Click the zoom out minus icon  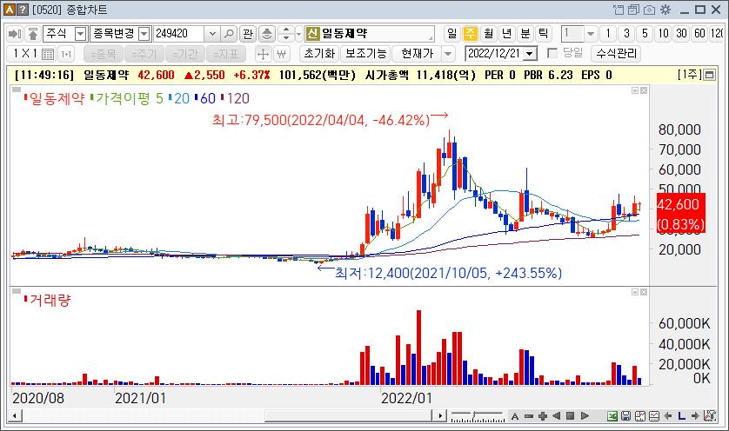point(529,415)
